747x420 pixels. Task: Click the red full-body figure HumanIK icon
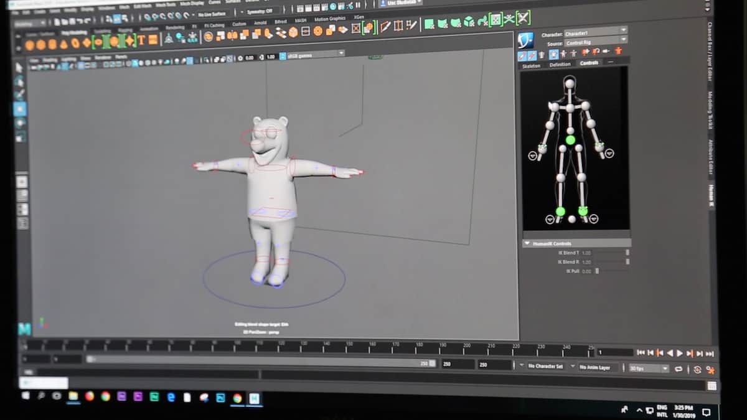pos(618,50)
